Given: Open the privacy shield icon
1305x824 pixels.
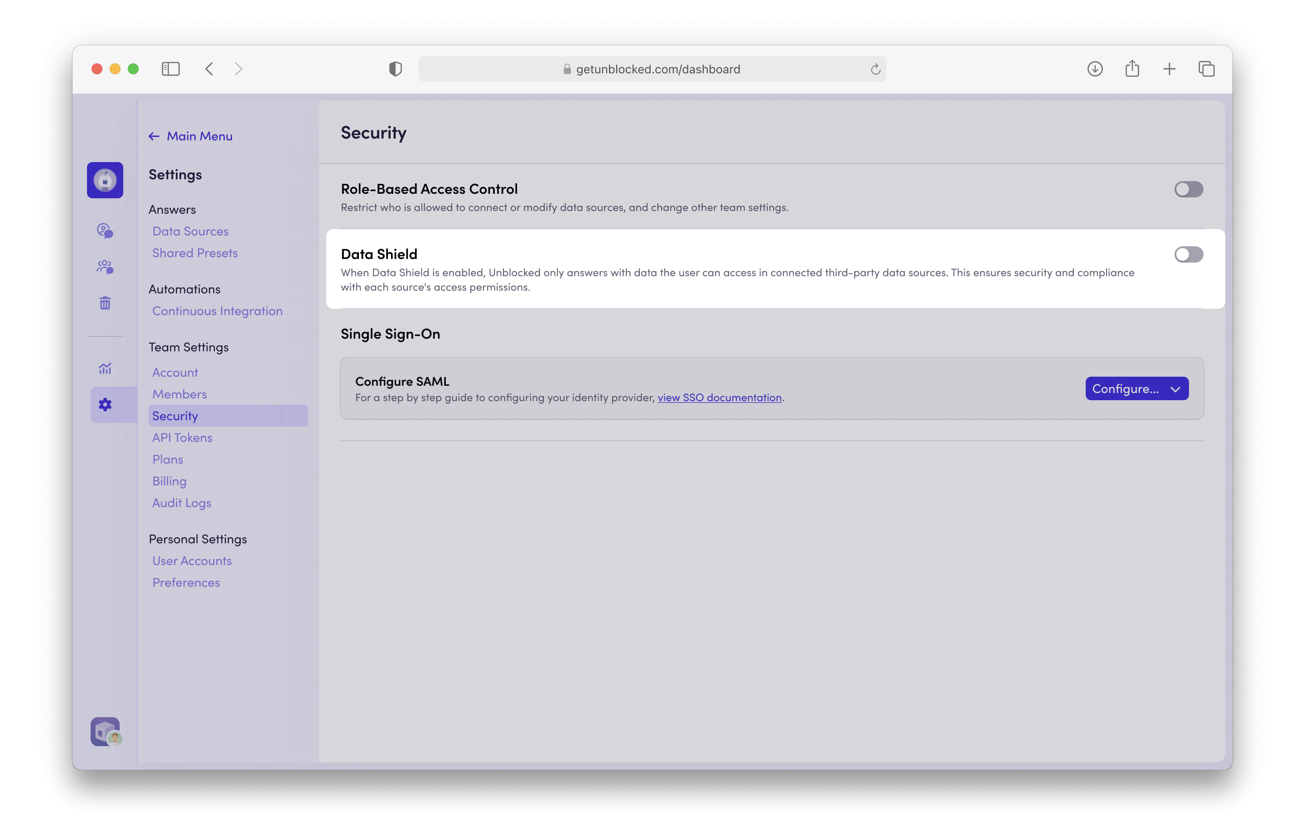Looking at the screenshot, I should 396,69.
